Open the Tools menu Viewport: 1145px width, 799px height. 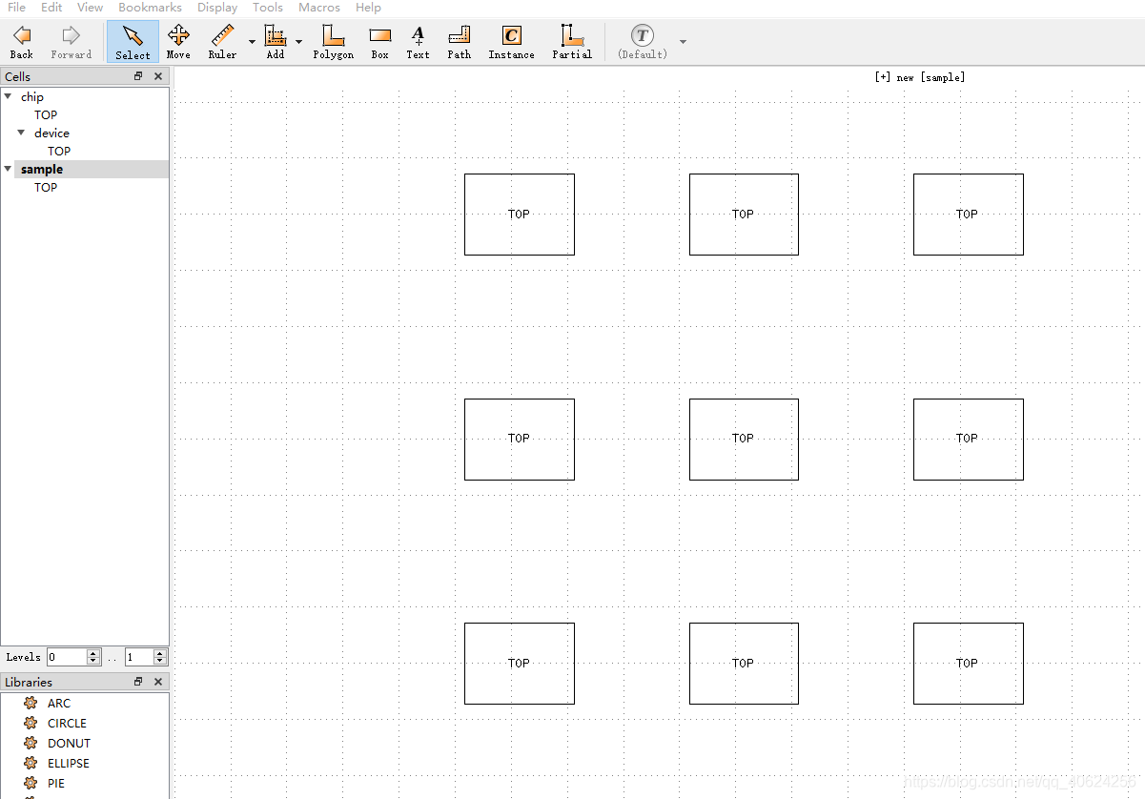pos(268,8)
